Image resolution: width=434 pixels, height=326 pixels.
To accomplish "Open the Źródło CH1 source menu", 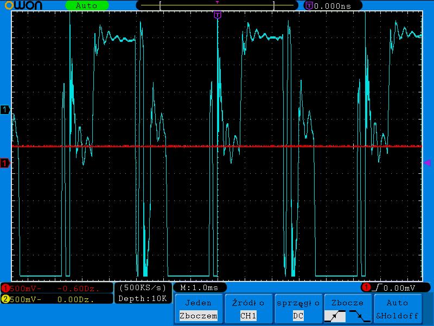I will [248, 309].
